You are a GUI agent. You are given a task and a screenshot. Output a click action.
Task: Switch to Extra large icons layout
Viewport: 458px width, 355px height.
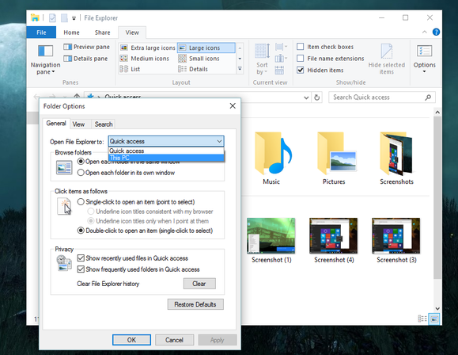[148, 48]
